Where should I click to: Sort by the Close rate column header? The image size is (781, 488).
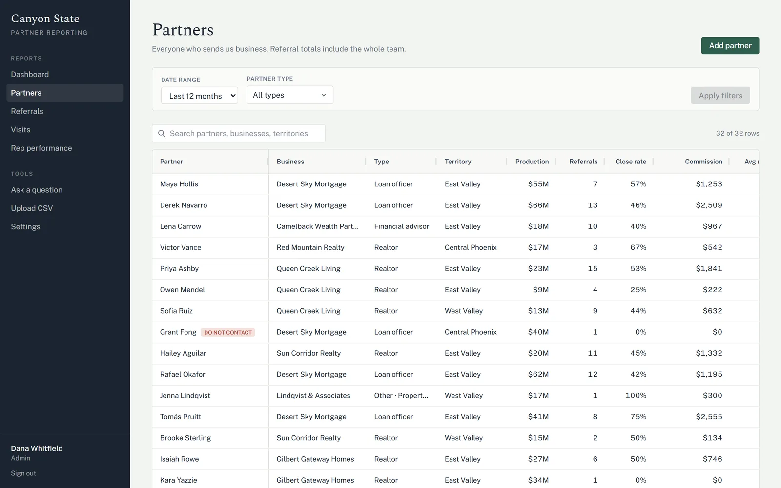click(x=631, y=162)
